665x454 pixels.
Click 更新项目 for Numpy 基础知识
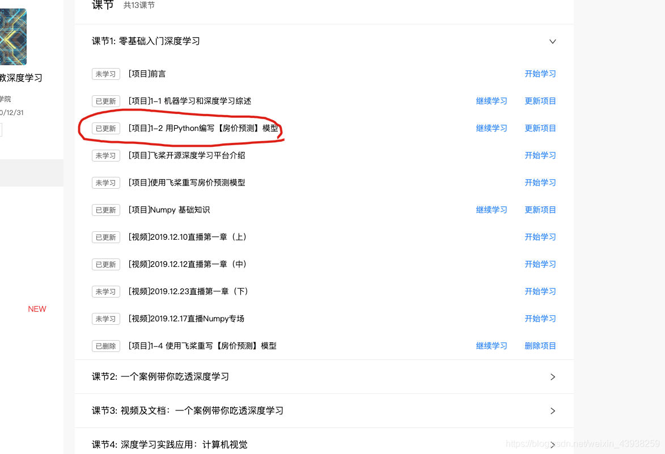click(540, 210)
